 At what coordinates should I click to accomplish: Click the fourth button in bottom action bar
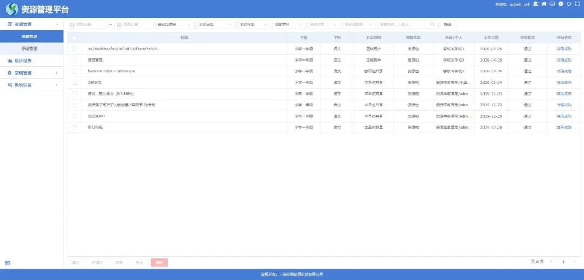[x=140, y=263]
